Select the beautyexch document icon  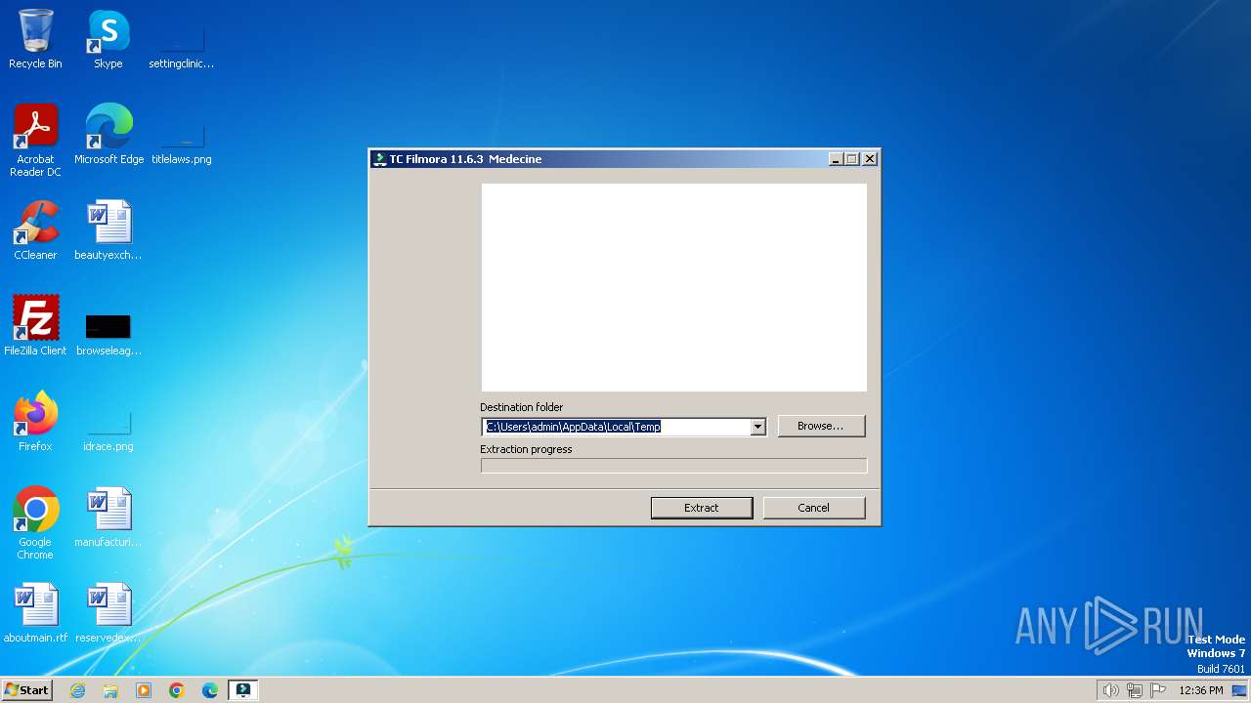pos(108,230)
